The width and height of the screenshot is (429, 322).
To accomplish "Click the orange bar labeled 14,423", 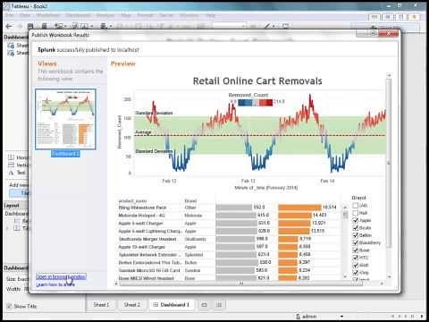I will (295, 215).
